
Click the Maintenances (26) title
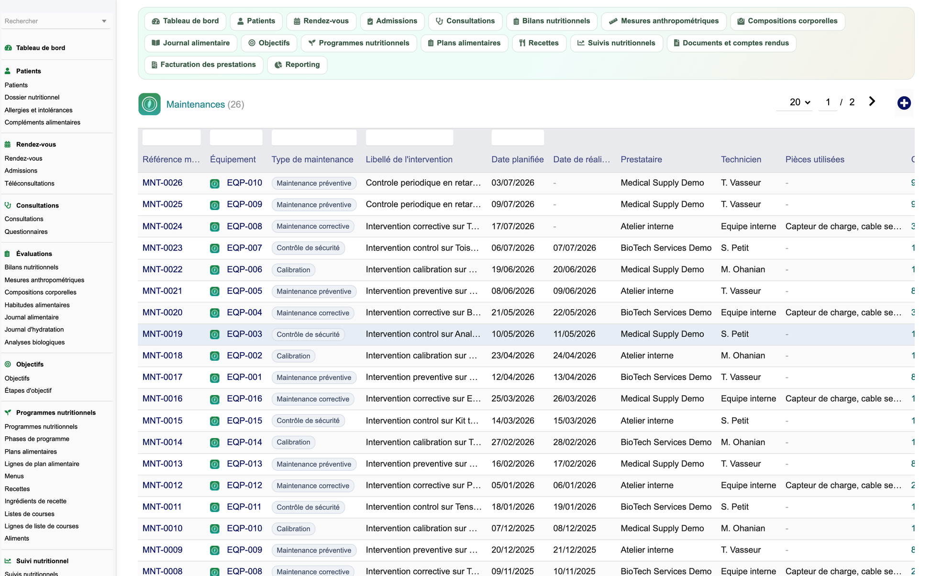205,104
